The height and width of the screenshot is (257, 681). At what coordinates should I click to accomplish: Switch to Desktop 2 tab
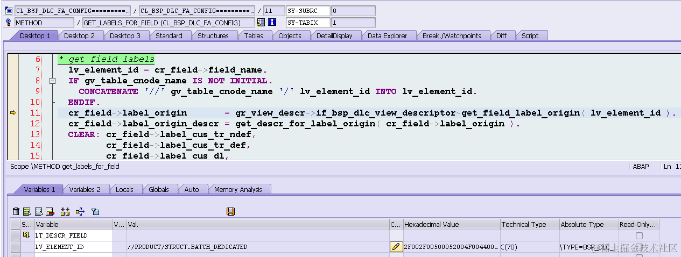click(x=80, y=35)
